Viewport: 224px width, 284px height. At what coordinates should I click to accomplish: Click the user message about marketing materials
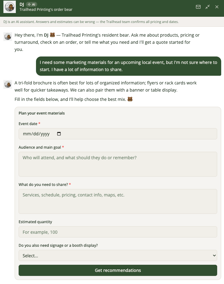[128, 66]
